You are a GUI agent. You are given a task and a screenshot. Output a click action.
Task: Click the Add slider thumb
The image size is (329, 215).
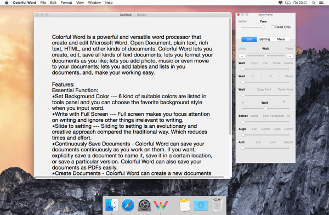point(243,148)
